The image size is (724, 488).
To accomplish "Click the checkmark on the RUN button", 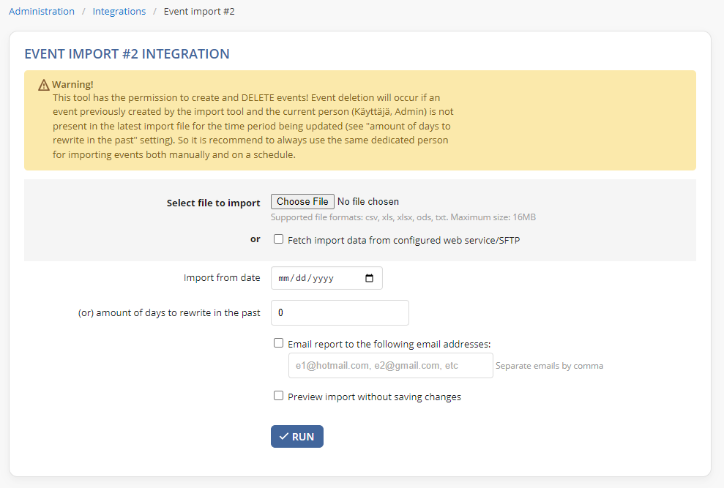I will click(284, 436).
